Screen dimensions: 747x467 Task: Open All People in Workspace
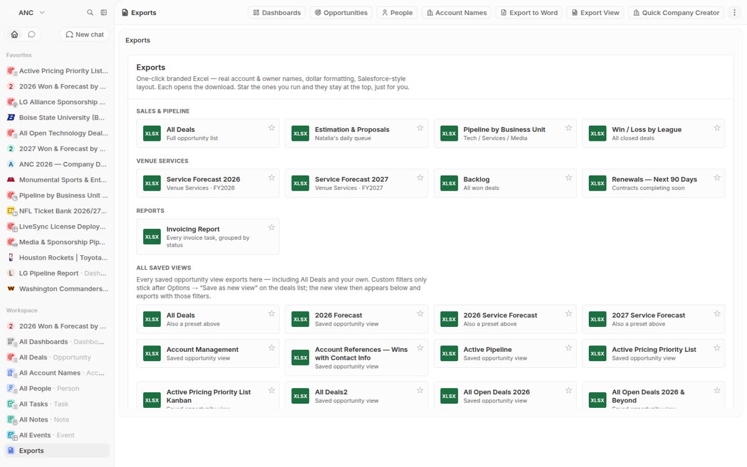pos(57,389)
